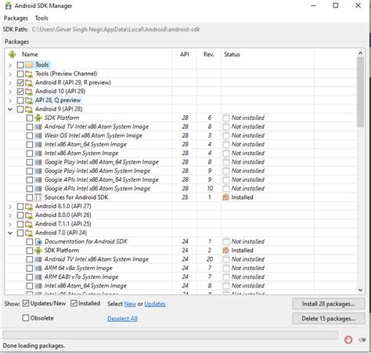Click the Install 28 packages button
This screenshot has height=354, width=371.
point(328,304)
